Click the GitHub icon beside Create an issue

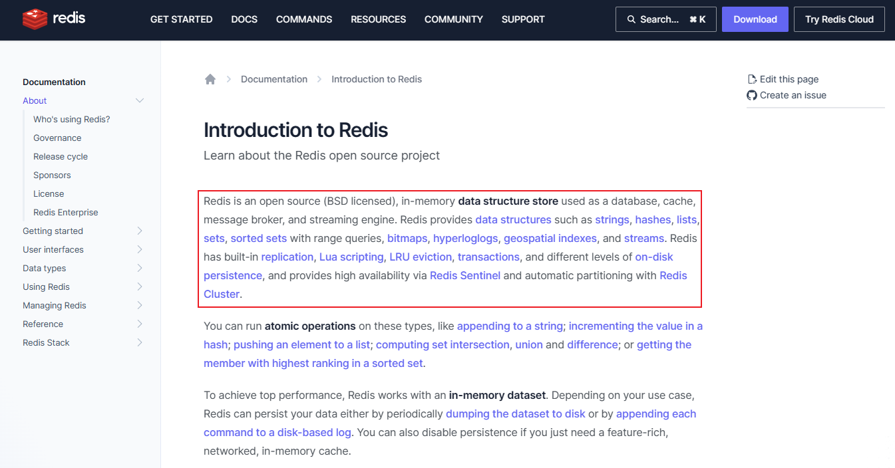click(x=752, y=95)
